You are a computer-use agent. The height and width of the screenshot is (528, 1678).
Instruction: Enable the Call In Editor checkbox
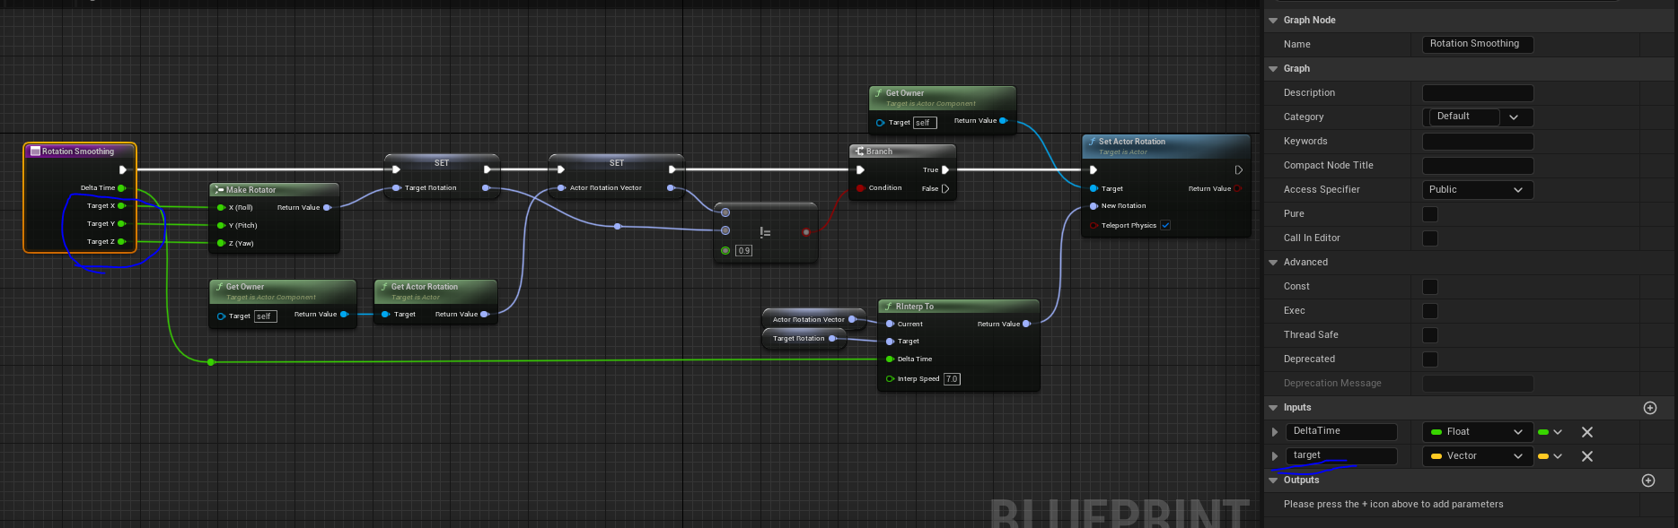1430,238
